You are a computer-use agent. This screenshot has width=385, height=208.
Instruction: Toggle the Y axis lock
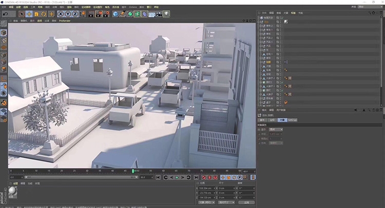pyautogui.click(x=68, y=14)
